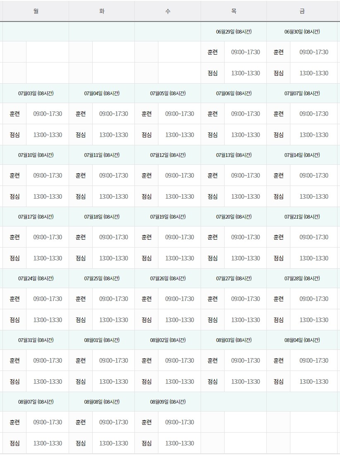Click the 금 column header
The image size is (340, 455).
302,11
